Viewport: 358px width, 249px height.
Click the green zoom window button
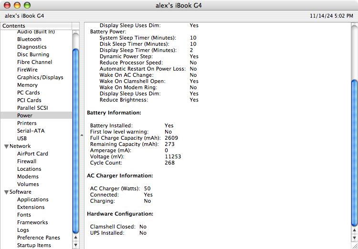coord(27,5)
